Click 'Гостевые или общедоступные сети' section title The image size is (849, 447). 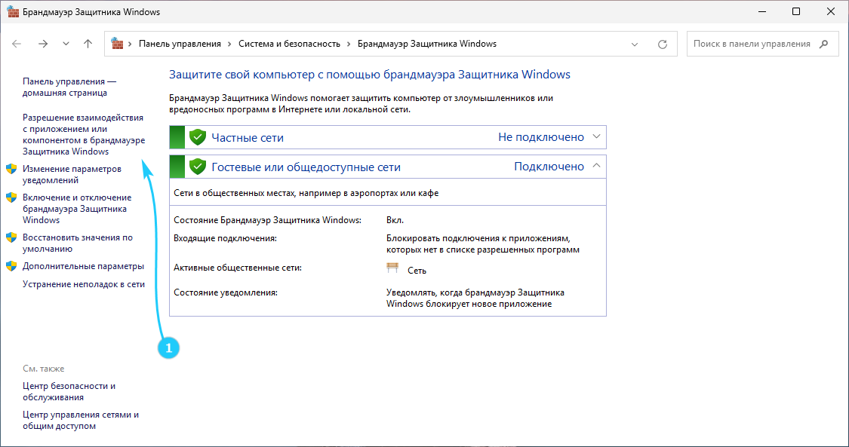point(306,167)
